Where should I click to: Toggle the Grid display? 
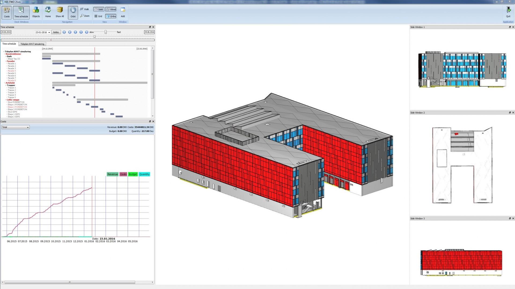pos(98,16)
